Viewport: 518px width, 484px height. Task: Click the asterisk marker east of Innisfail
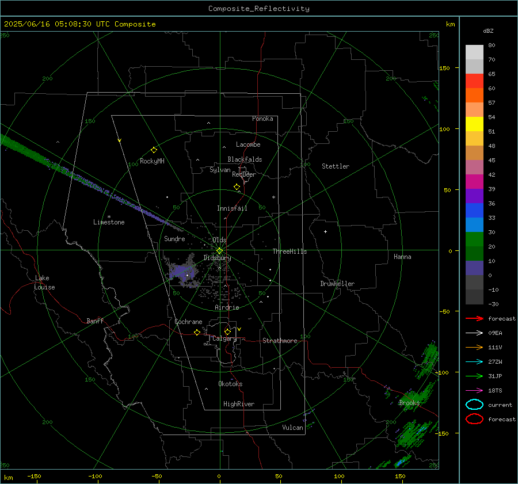pyautogui.click(x=273, y=197)
